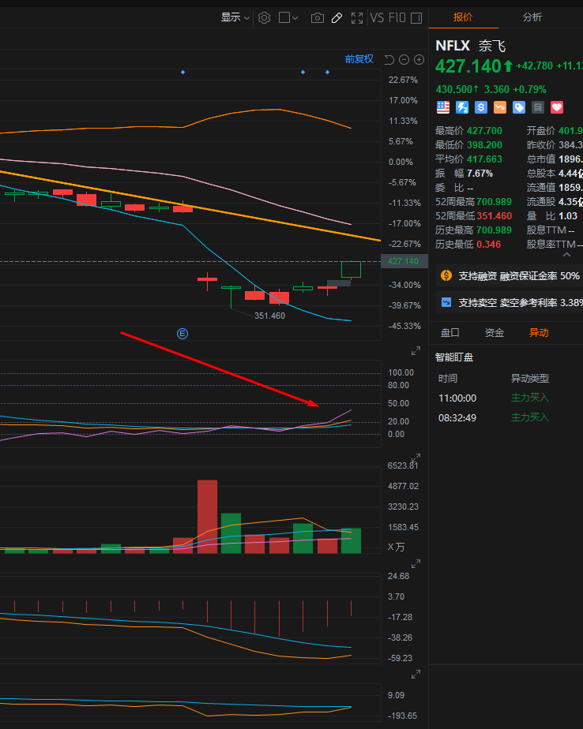Viewport: 583px width, 729px height.
Task: Click the orange short-selling trend icon
Action: [499, 107]
